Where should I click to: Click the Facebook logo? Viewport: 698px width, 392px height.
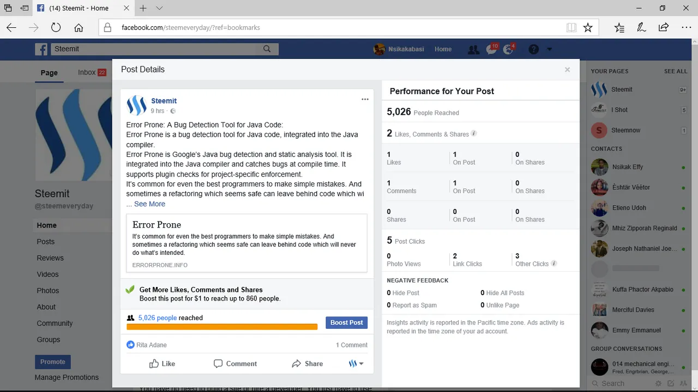(x=41, y=49)
